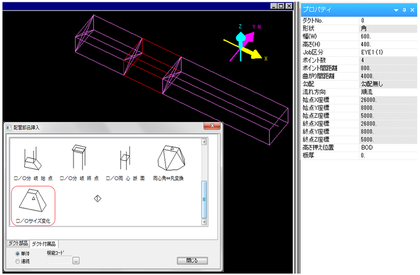Choose the □/○同心断面 part icon
This screenshot has width=420, height=275.
tap(125, 158)
